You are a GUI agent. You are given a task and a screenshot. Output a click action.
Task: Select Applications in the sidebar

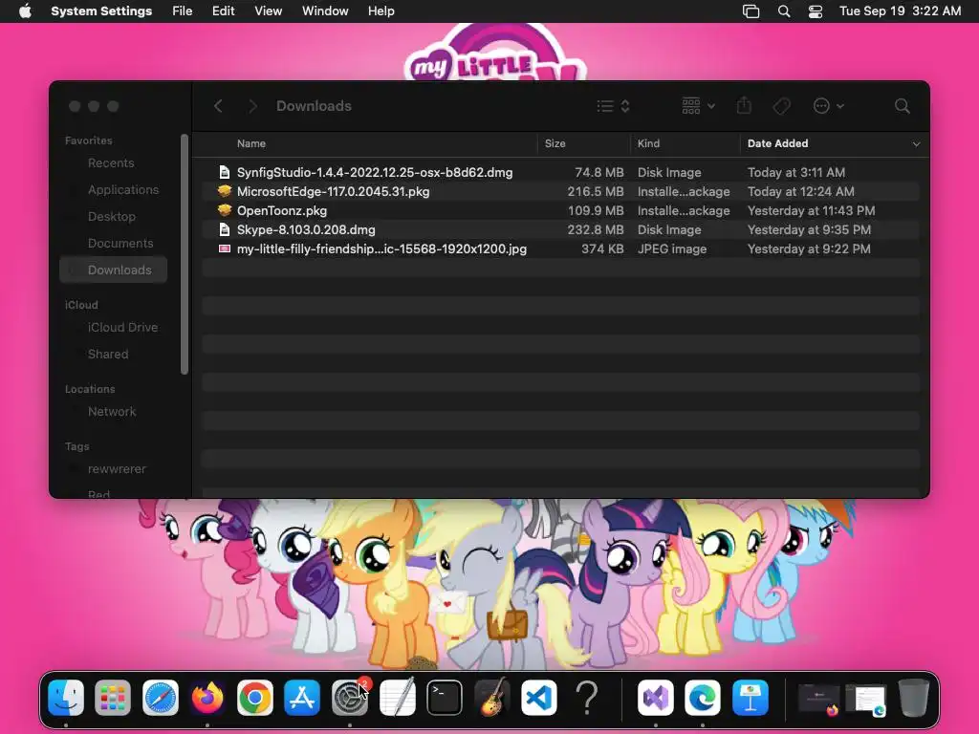(113, 190)
